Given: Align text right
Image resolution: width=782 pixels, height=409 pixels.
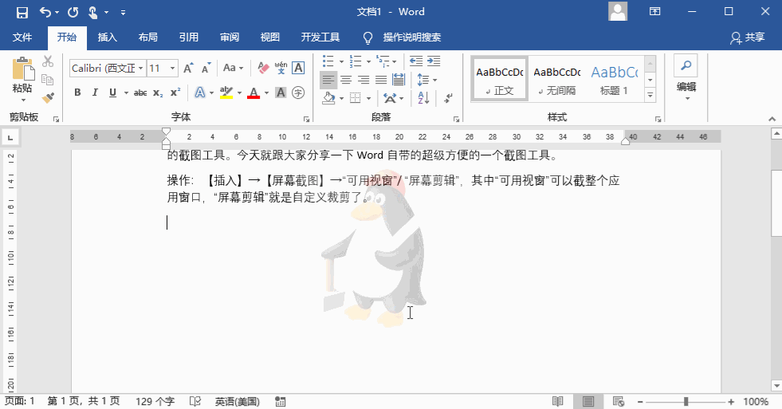Looking at the screenshot, I should click(363, 79).
